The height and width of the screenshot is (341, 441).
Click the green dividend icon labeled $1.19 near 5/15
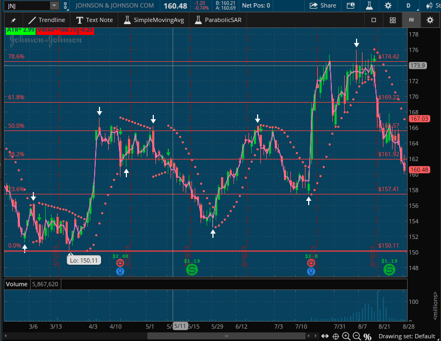pyautogui.click(x=192, y=270)
